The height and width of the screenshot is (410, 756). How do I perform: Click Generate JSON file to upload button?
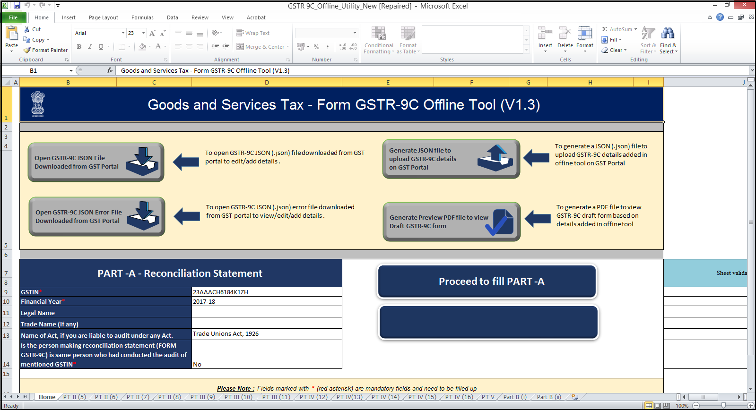[x=451, y=159]
